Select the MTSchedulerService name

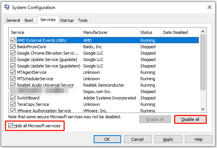(x=35, y=79)
